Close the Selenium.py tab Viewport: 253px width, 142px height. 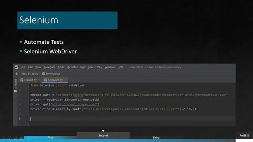65,80
